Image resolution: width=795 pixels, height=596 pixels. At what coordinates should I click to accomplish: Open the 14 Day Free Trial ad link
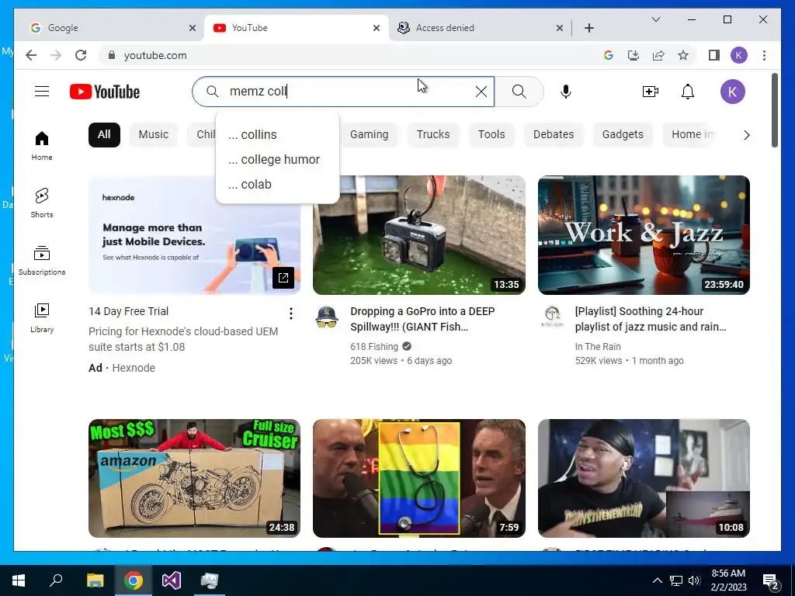(128, 311)
